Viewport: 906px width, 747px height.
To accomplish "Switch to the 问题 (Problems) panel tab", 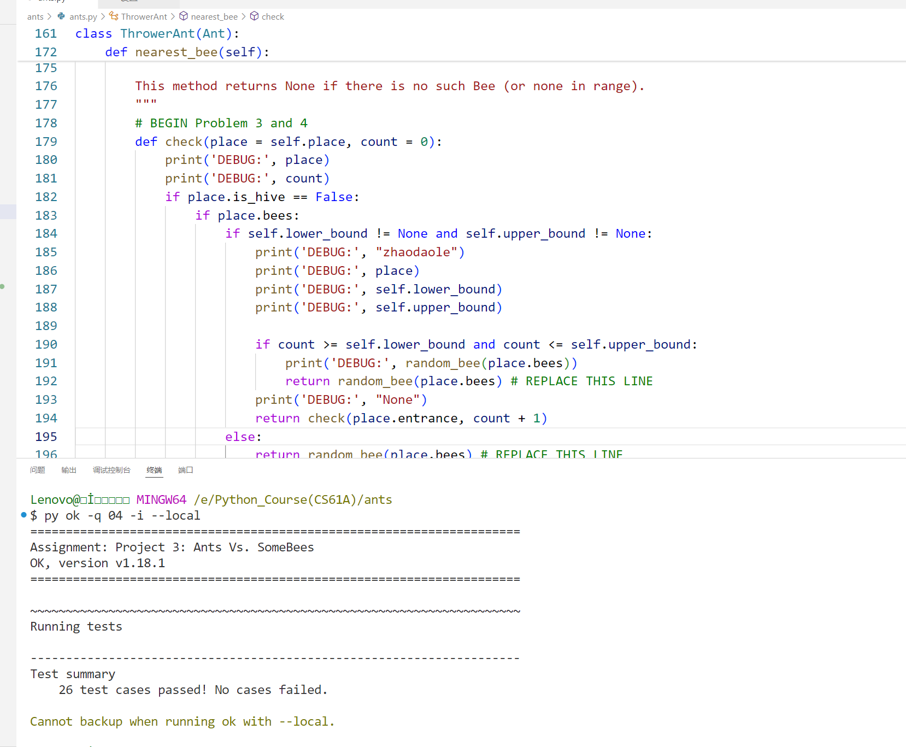I will tap(38, 470).
